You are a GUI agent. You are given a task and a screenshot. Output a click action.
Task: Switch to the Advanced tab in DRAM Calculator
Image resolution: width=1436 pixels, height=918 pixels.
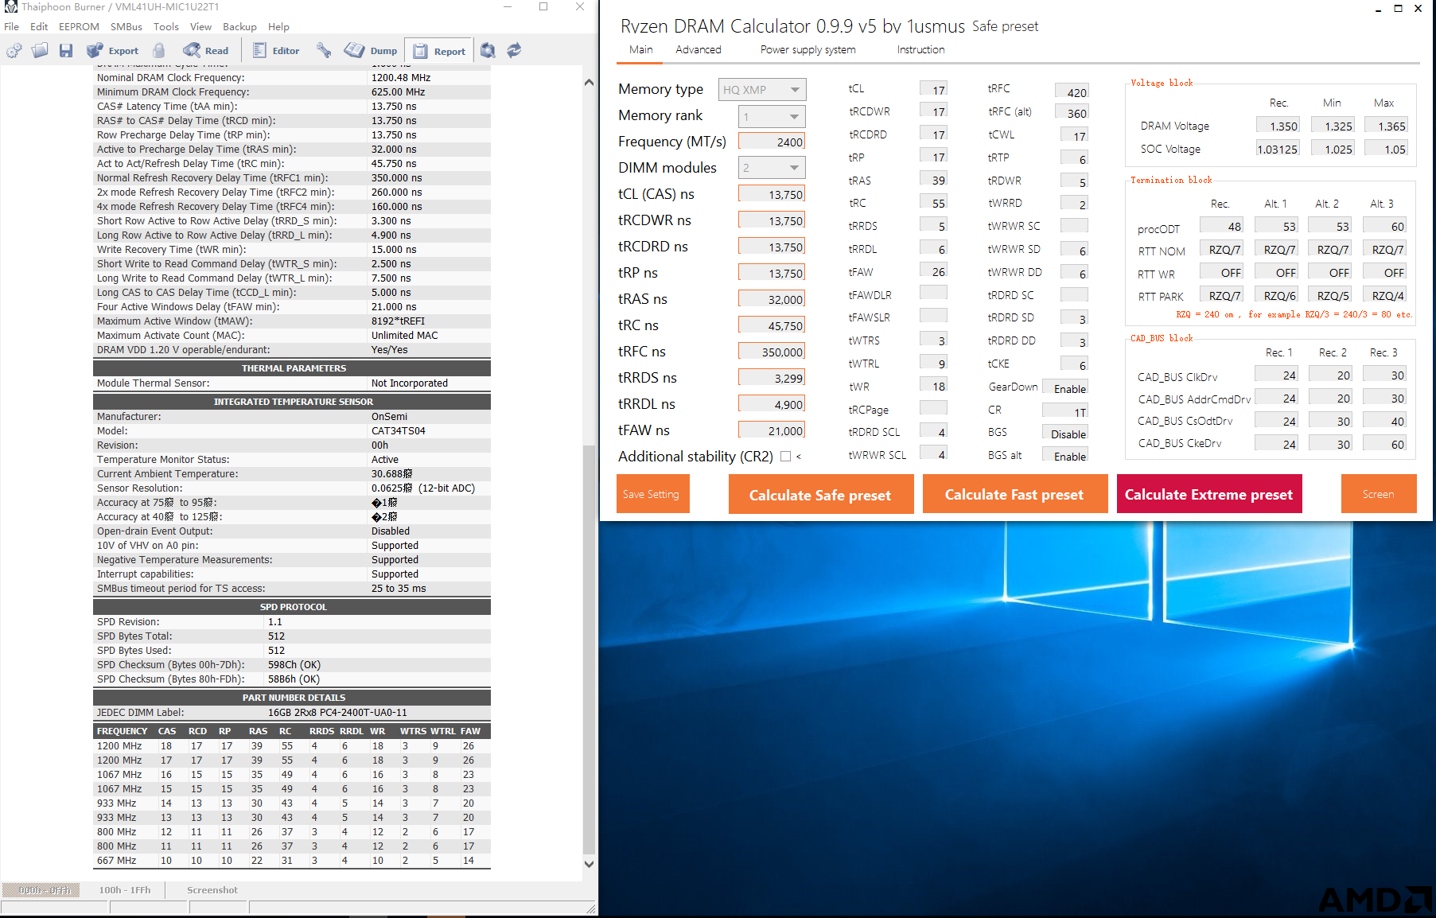[x=699, y=49]
